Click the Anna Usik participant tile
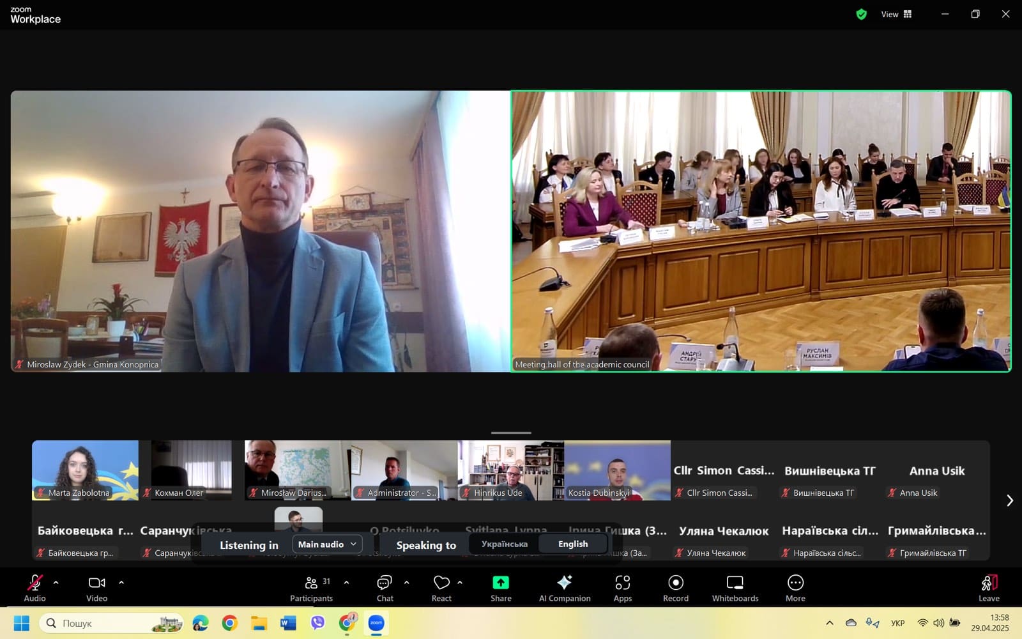 click(x=936, y=470)
